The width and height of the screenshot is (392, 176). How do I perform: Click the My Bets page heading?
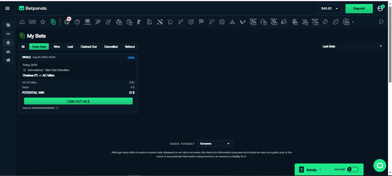36,36
